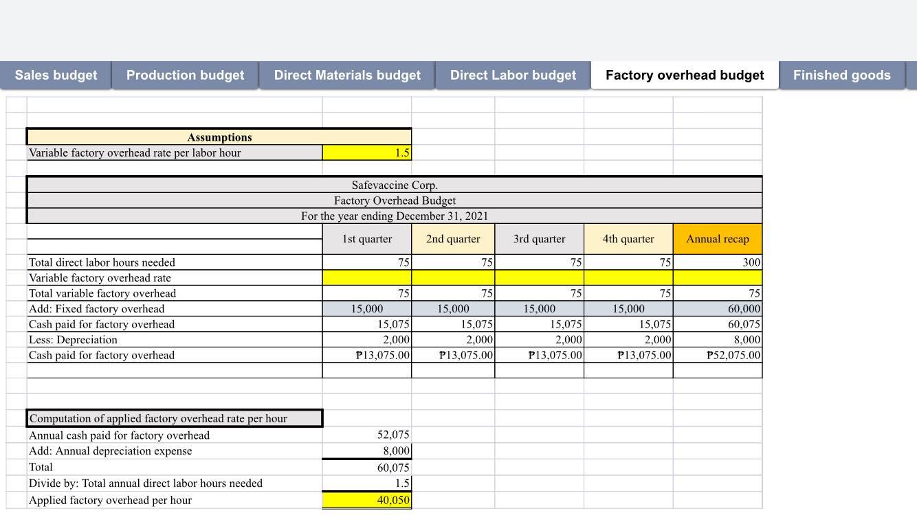Switch to the Sales budget tab
The height and width of the screenshot is (515, 917).
pos(56,76)
